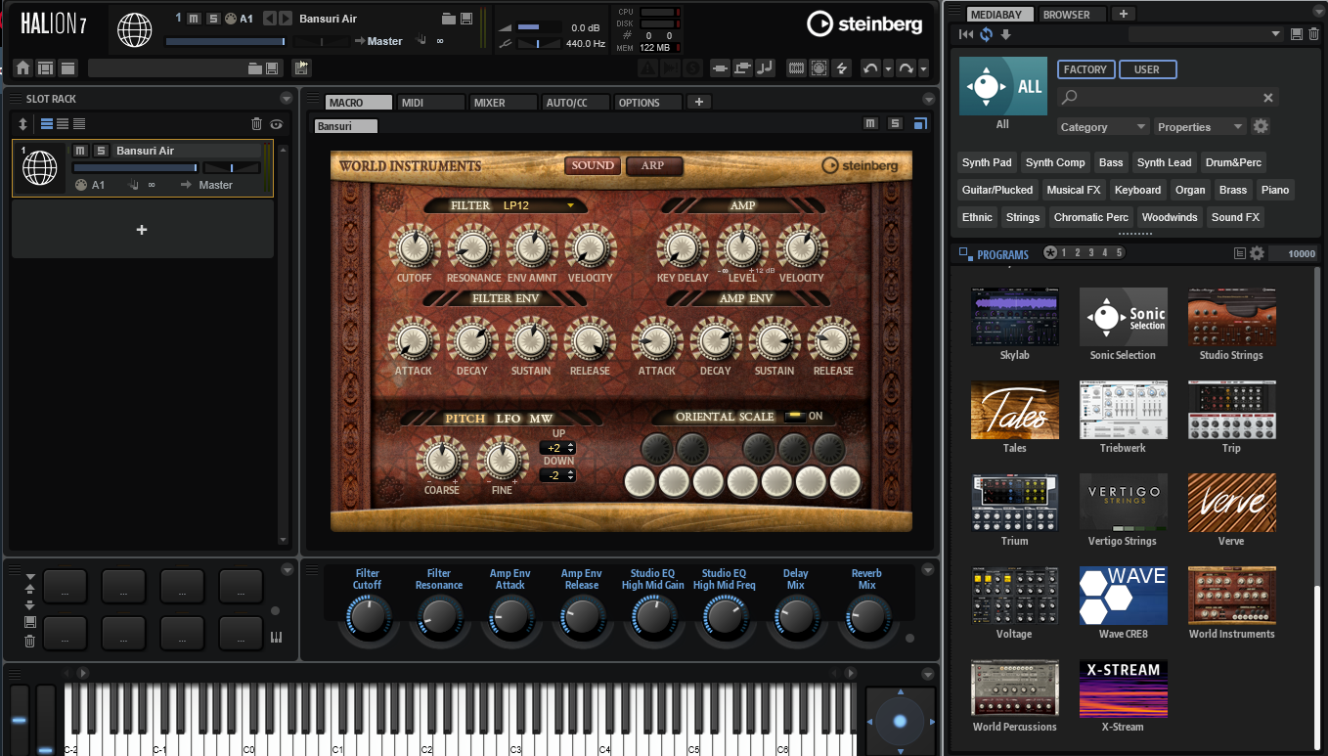Switch to the BROWSER tab
1328x756 pixels.
[x=1072, y=14]
